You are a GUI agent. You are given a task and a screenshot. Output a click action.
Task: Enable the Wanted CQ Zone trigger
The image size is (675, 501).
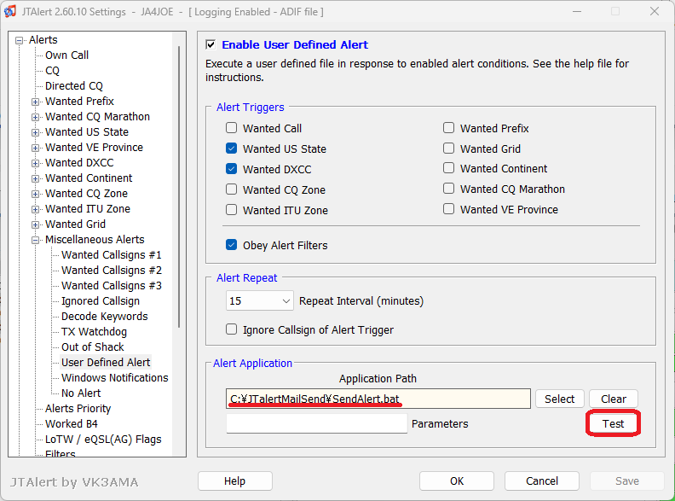(231, 189)
